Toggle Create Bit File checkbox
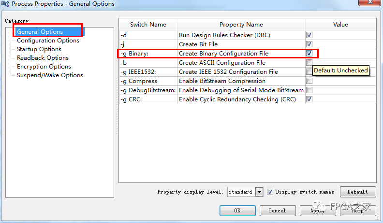Viewport: 383px width, 223px height. pos(309,44)
